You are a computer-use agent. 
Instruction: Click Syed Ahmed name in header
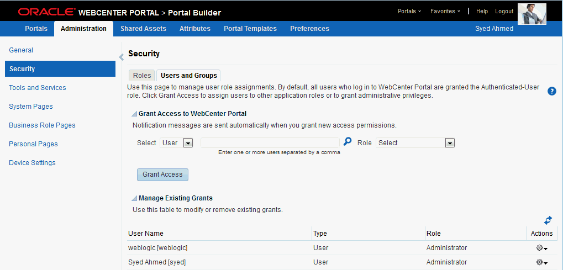pos(494,29)
